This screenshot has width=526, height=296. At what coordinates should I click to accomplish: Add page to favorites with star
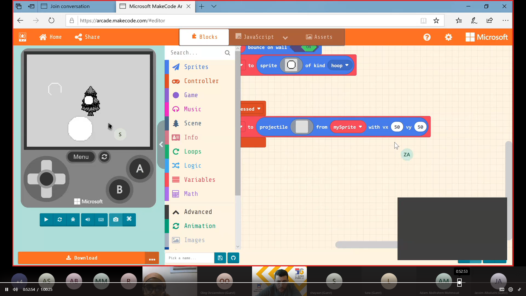(436, 20)
